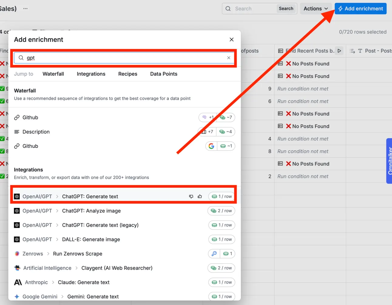Click the Anthropic logo icon
Viewport: 392px width, 305px height.
pos(18,282)
